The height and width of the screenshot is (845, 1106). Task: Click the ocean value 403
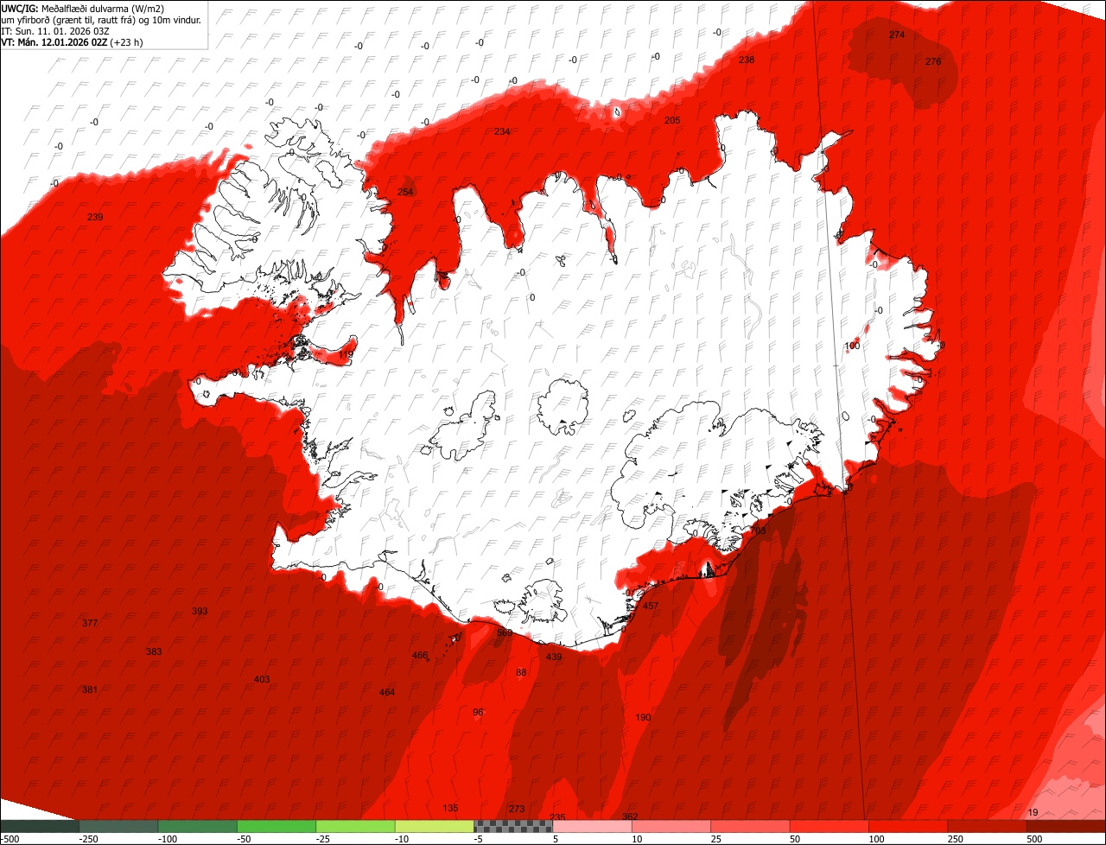click(x=262, y=679)
